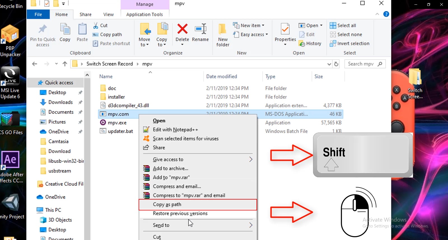Click Switch Screen Record in breadcrumb
Viewport: 448px width, 240px height.
click(x=109, y=64)
